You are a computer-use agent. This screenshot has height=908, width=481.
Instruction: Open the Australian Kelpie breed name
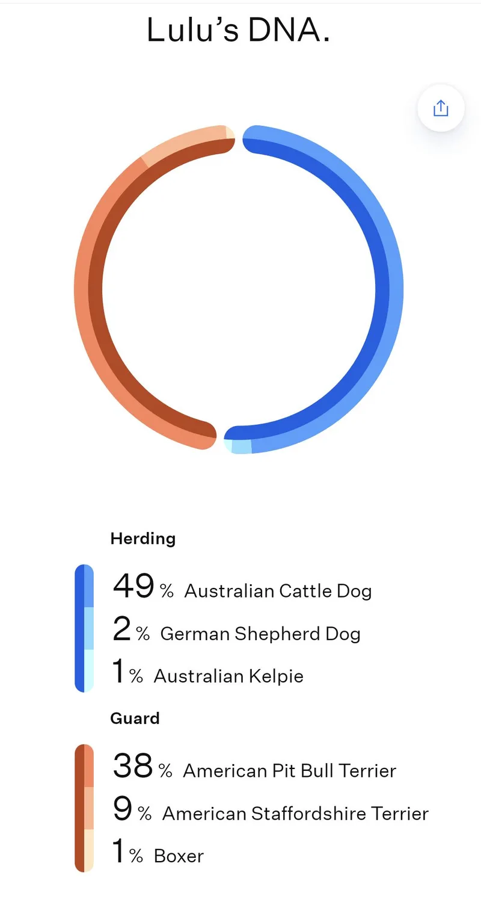[228, 676]
